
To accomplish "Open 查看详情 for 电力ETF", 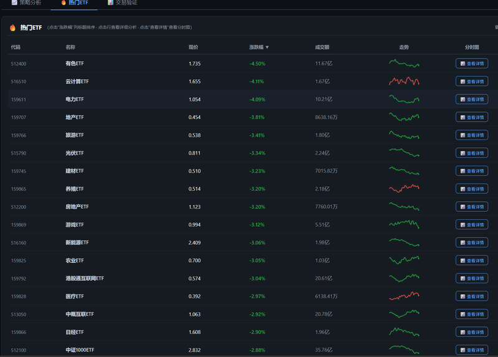I will 472,99.
